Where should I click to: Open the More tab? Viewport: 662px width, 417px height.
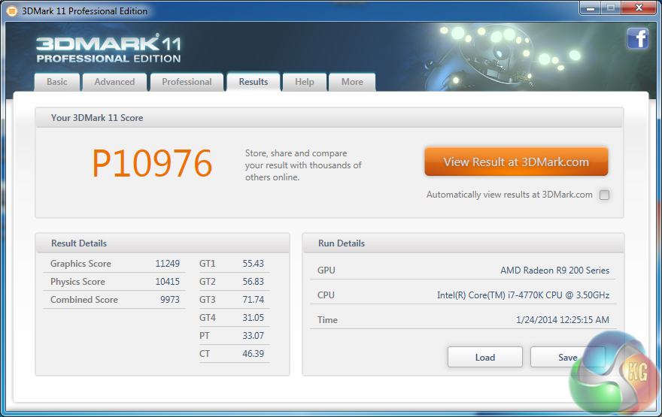click(352, 82)
